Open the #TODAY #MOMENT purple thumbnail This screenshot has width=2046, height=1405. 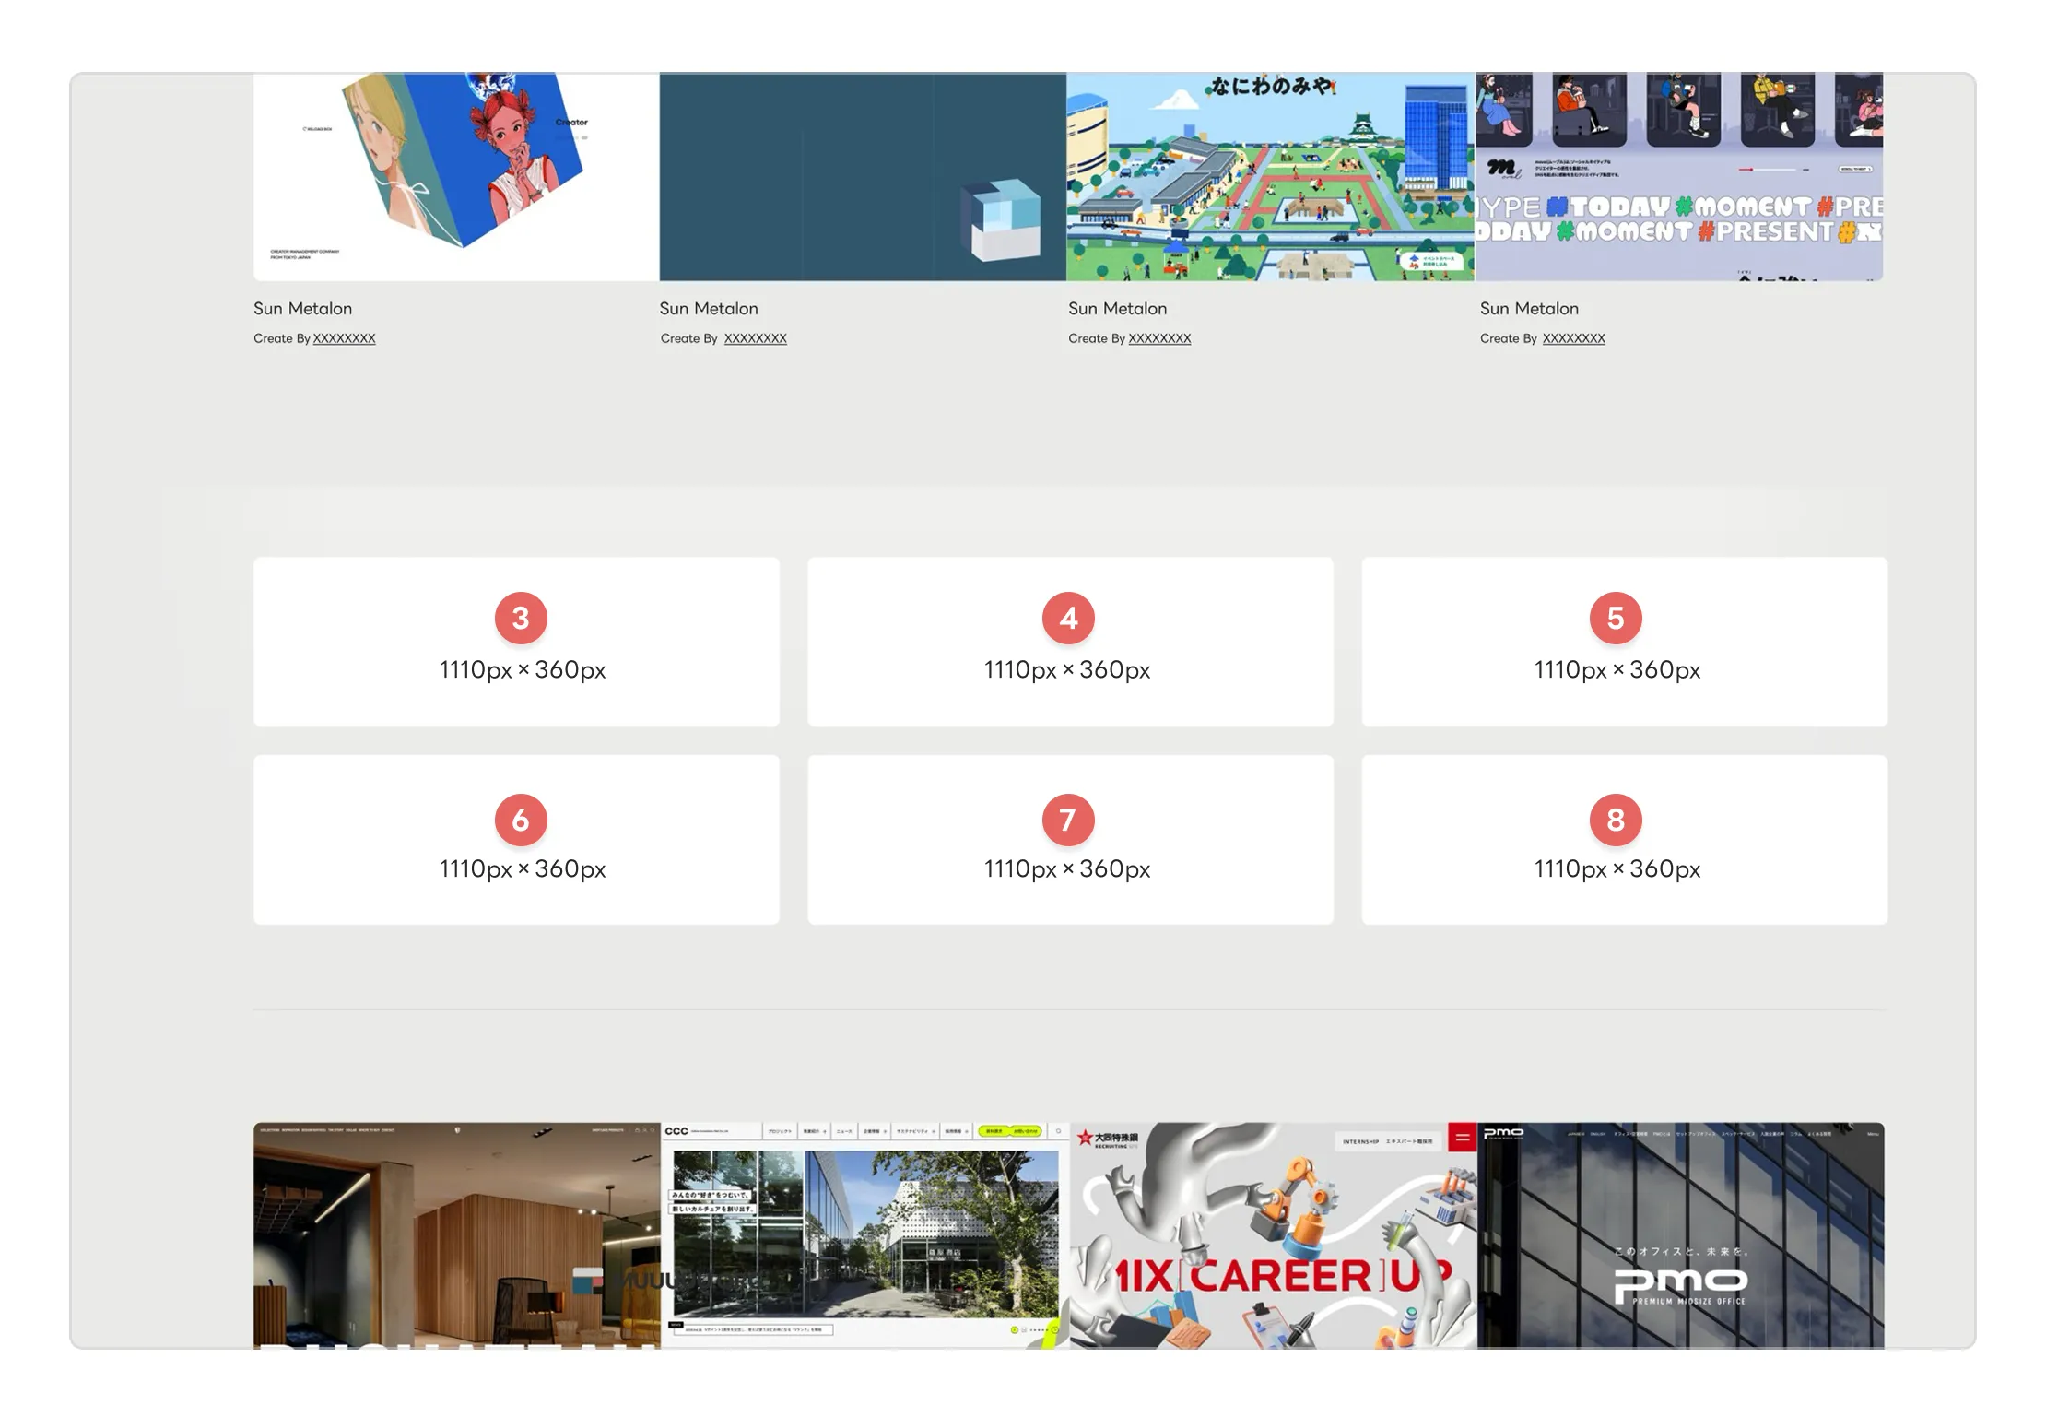click(x=1679, y=177)
